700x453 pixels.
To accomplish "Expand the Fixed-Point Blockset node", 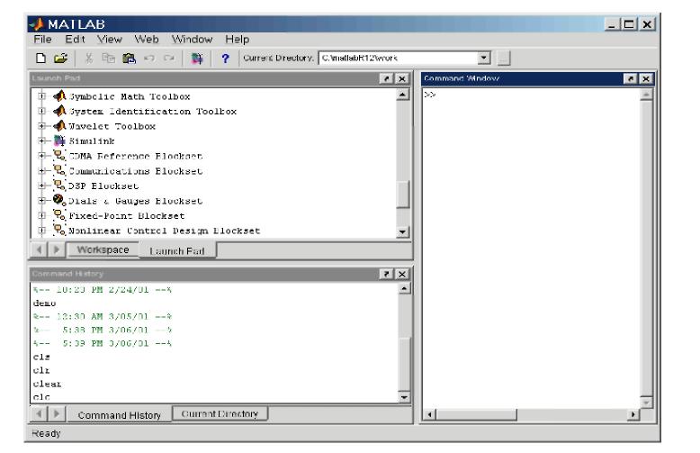I will click(x=42, y=215).
